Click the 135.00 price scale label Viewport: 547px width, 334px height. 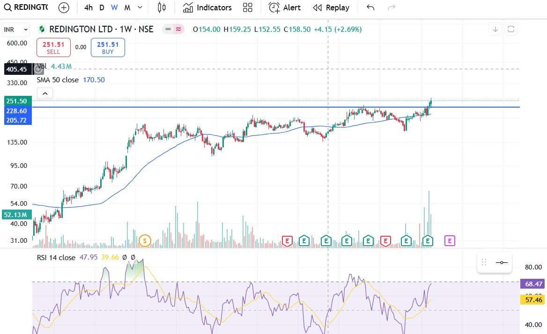tap(17, 142)
